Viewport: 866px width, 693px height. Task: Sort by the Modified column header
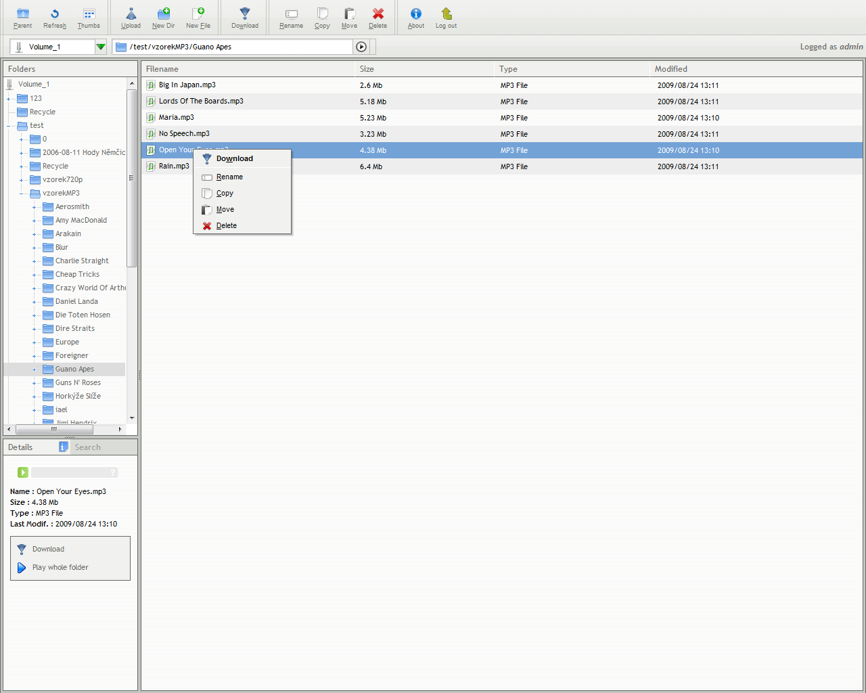[756, 69]
